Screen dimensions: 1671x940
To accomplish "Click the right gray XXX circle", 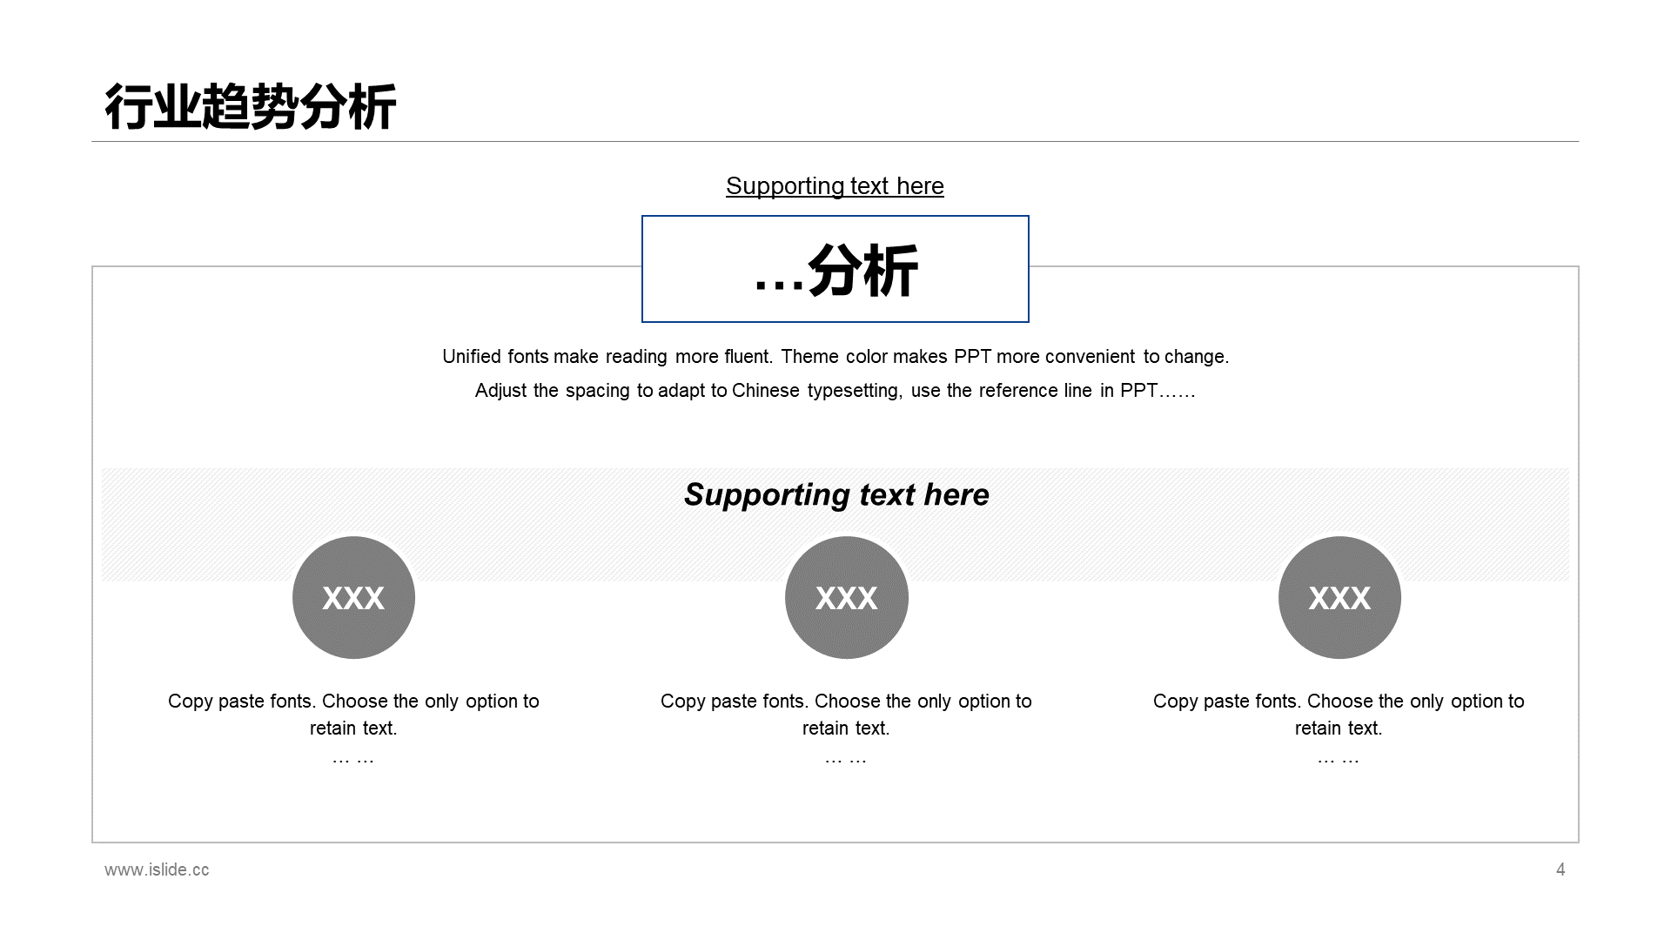I will (1339, 597).
